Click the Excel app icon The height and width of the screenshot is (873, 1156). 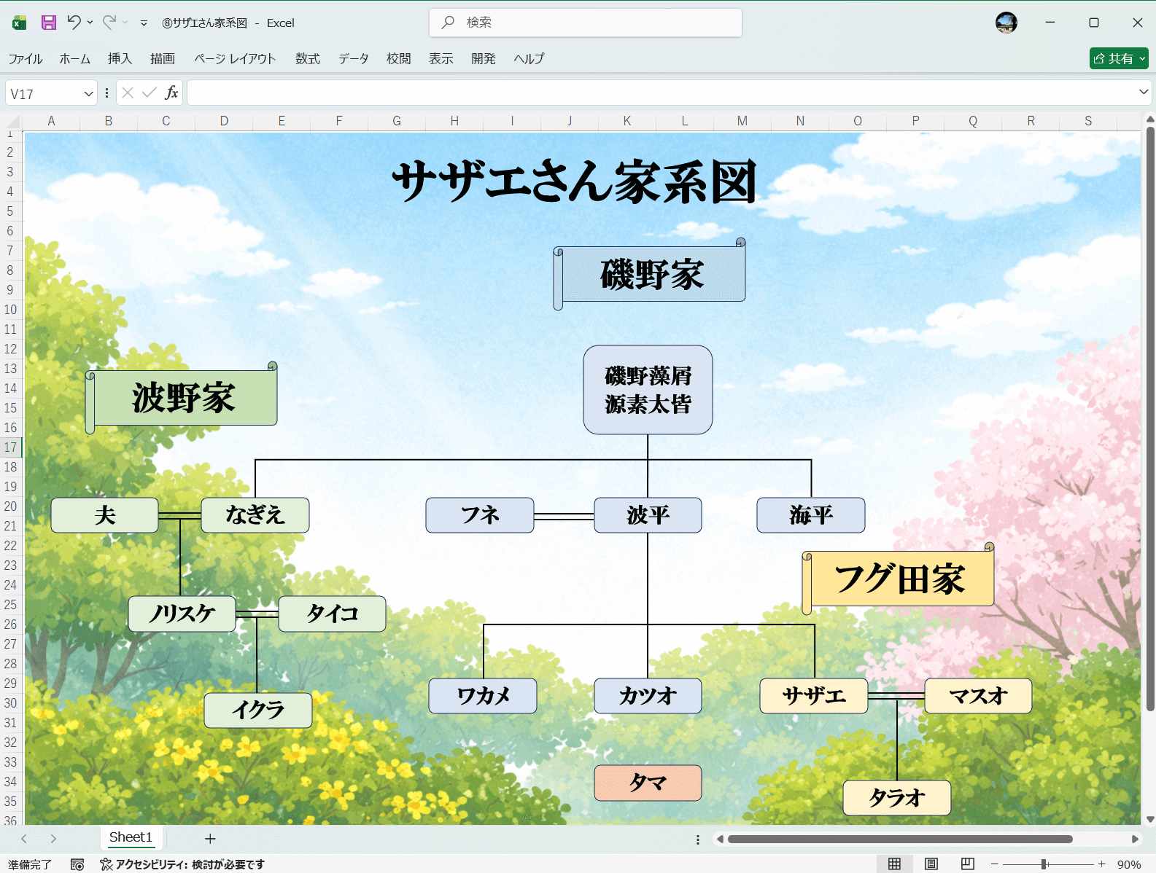[20, 23]
